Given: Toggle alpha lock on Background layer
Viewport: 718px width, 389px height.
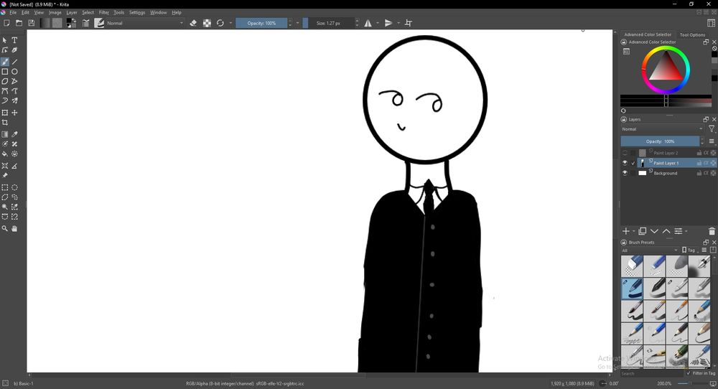Looking at the screenshot, I should click(x=713, y=173).
